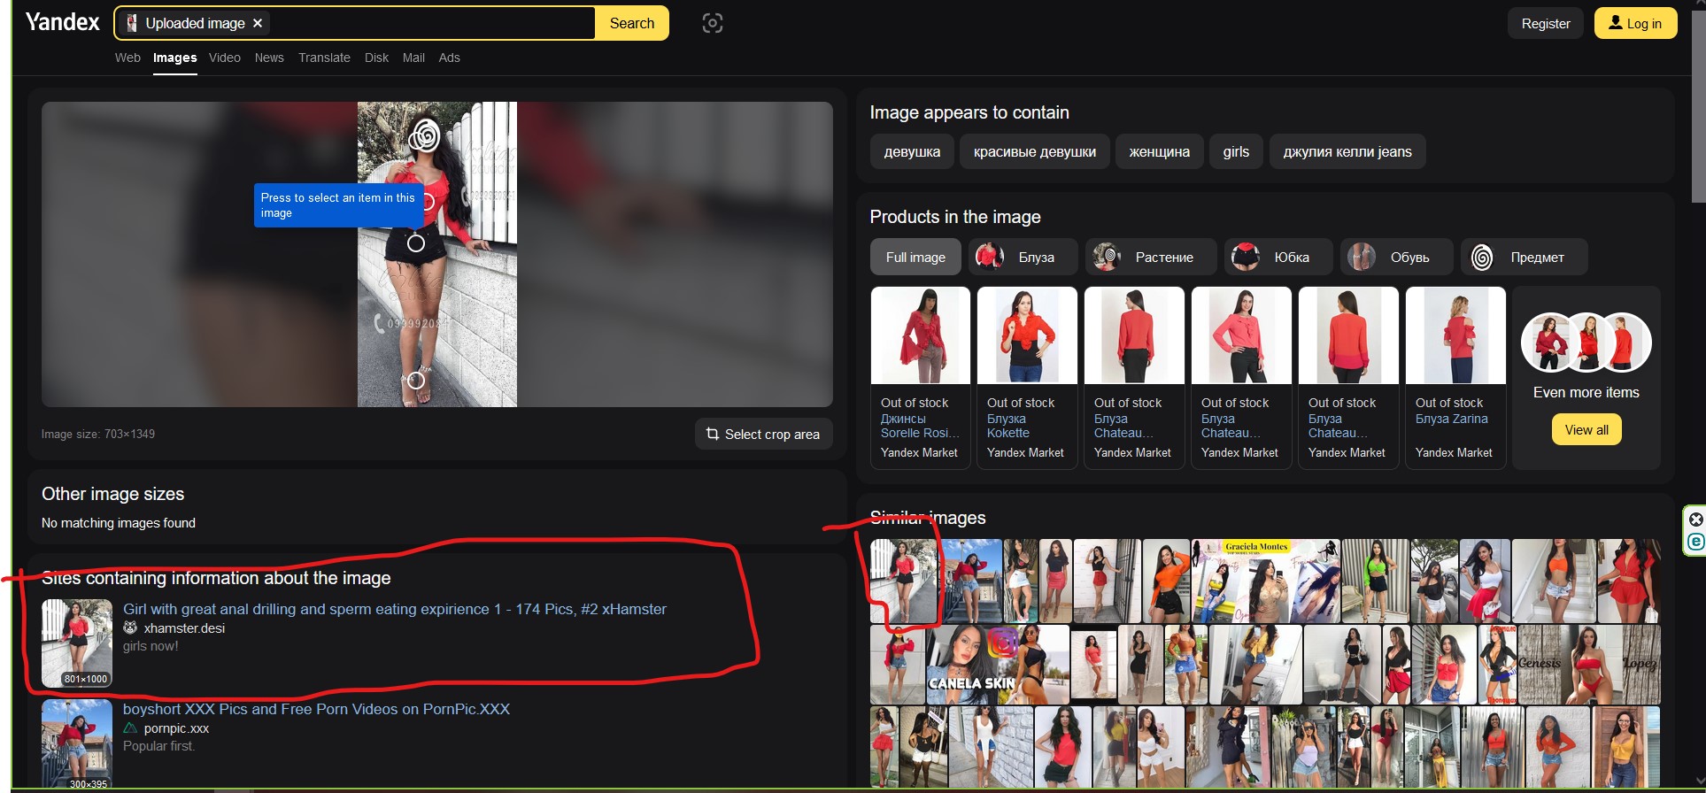Viewport: 1706px width, 793px height.
Task: Choose the Предмет product filter
Action: coord(1524,257)
